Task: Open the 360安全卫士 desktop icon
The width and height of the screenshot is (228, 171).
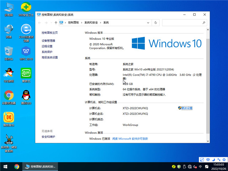Action: click(x=26, y=8)
